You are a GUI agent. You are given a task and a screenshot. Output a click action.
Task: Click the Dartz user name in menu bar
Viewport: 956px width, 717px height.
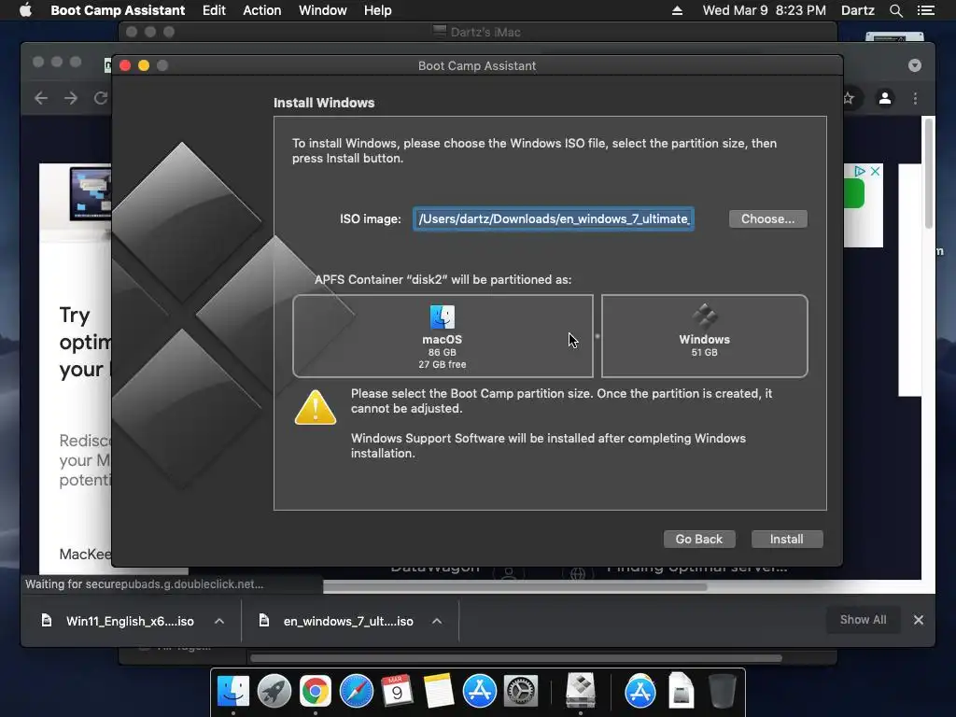pyautogui.click(x=857, y=10)
